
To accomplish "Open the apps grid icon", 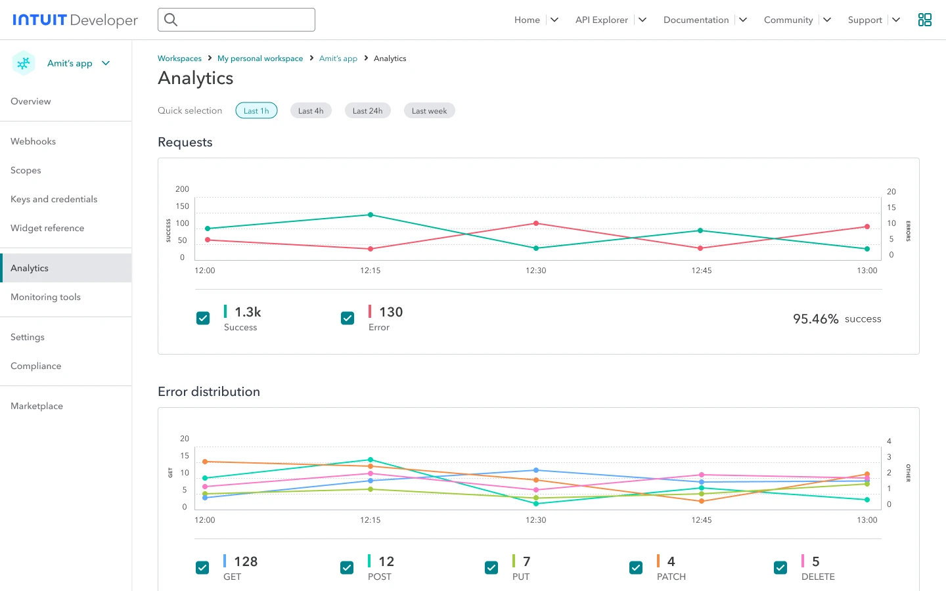I will click(x=925, y=20).
